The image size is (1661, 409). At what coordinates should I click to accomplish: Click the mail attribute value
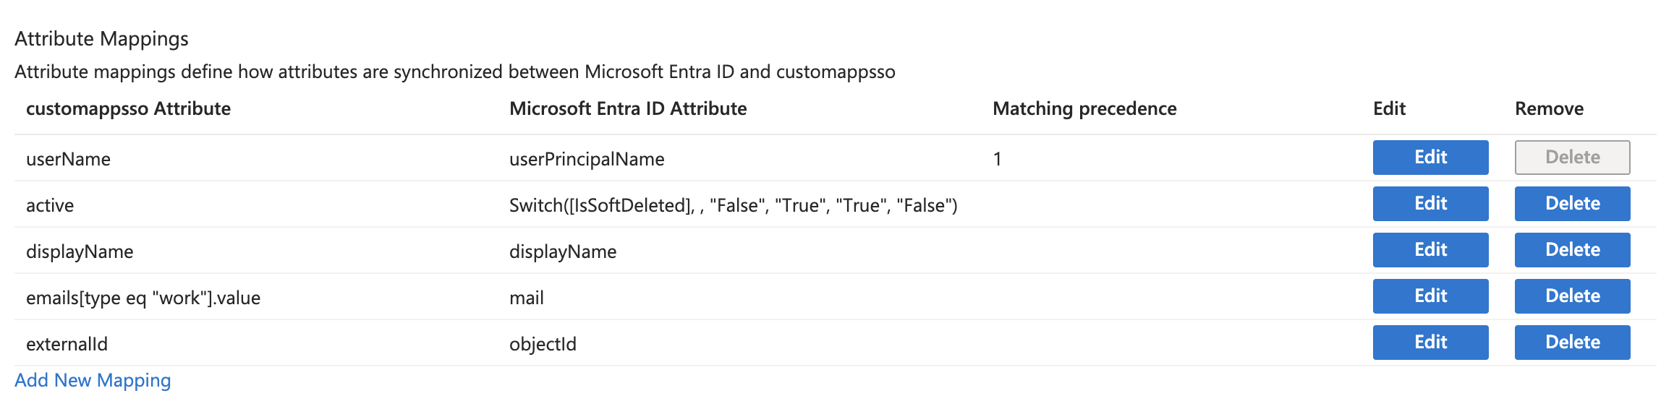click(x=526, y=298)
